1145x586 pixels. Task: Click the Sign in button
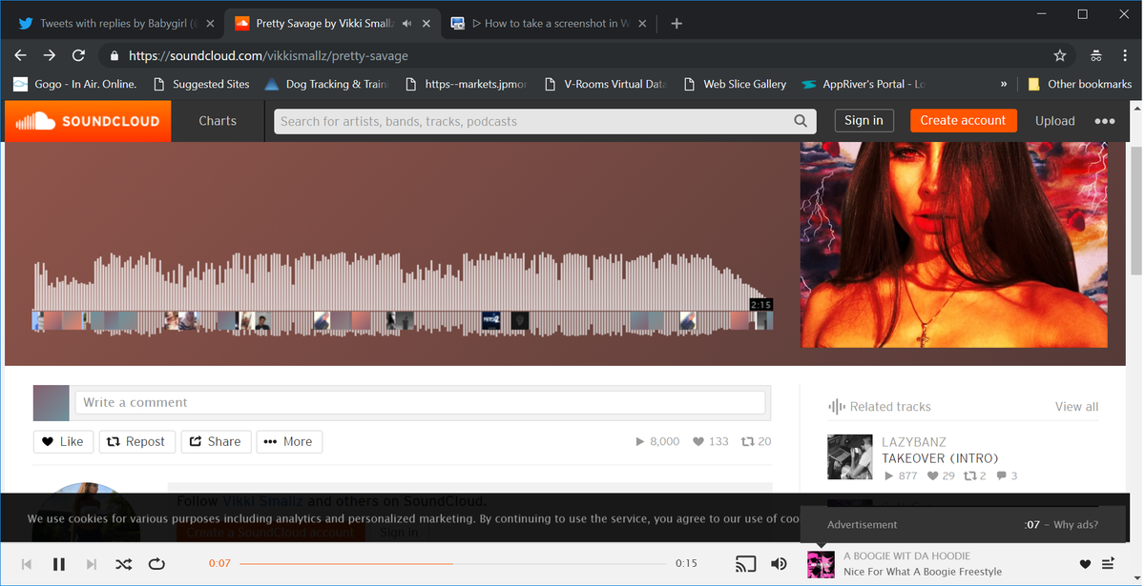pyautogui.click(x=864, y=120)
